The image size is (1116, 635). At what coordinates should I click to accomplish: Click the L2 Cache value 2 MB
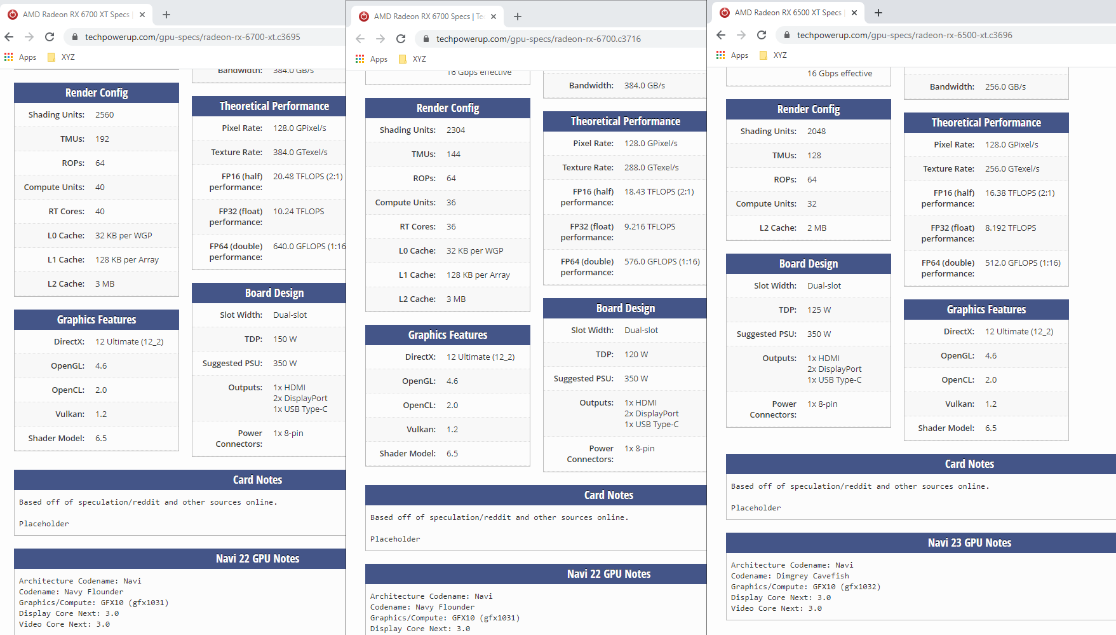click(x=817, y=228)
